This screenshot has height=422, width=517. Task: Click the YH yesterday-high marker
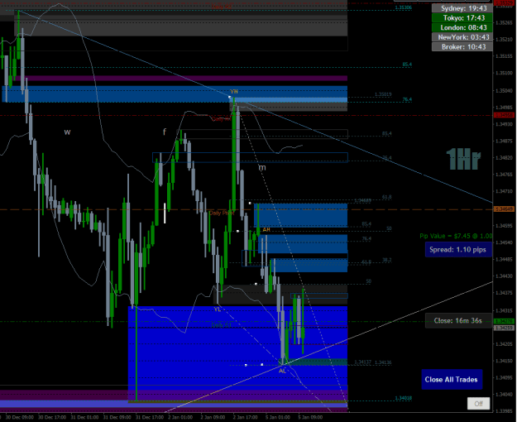point(234,91)
